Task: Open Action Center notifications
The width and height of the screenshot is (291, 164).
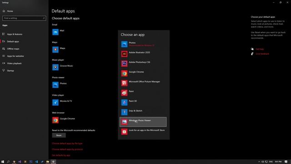Action: 286,162
